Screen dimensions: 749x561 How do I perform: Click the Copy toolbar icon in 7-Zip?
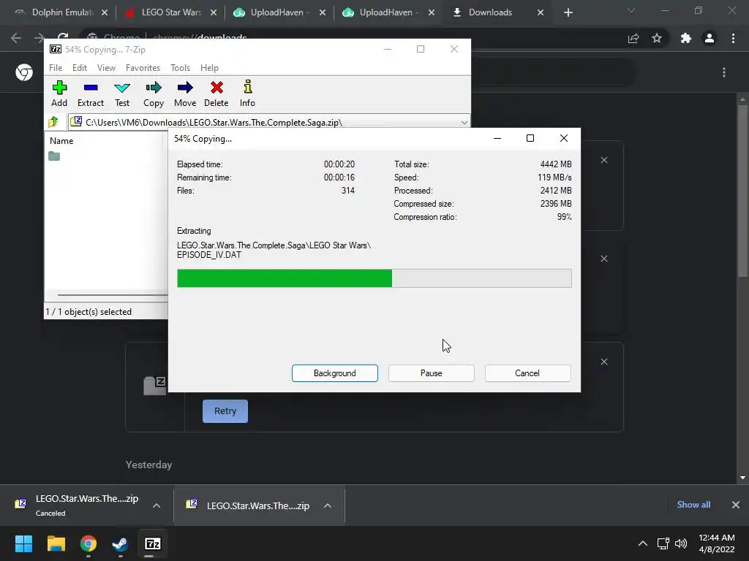point(154,93)
